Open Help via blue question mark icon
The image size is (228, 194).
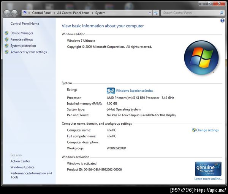222,20
